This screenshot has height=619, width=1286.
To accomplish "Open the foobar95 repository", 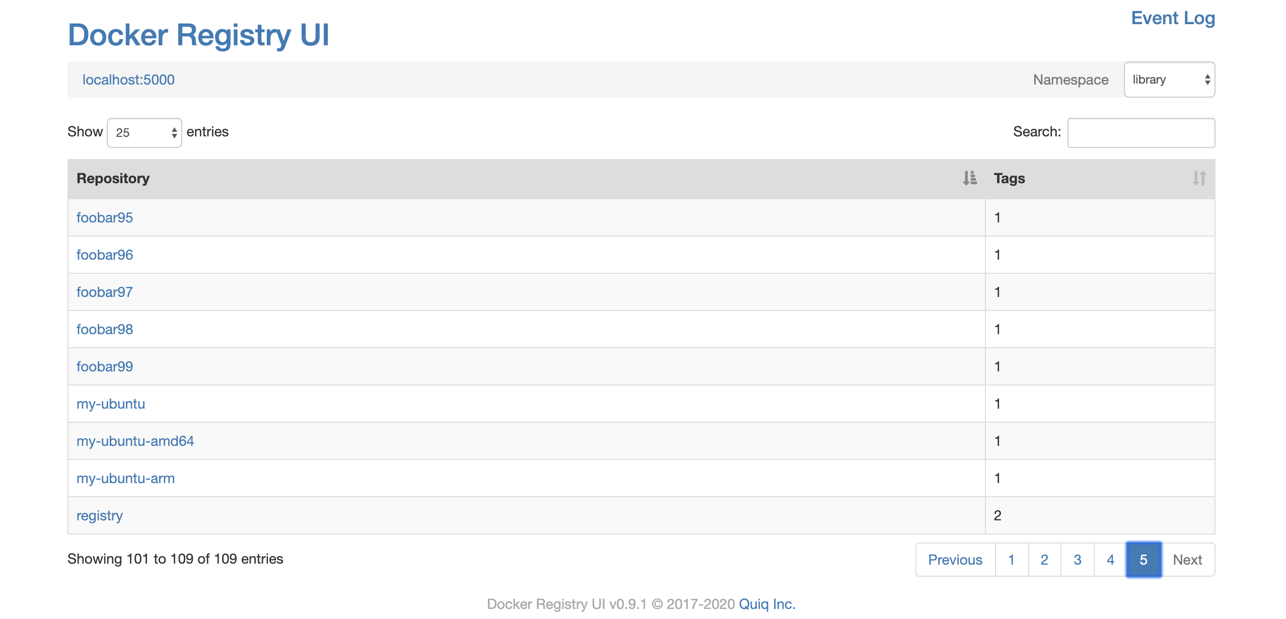I will (x=105, y=217).
